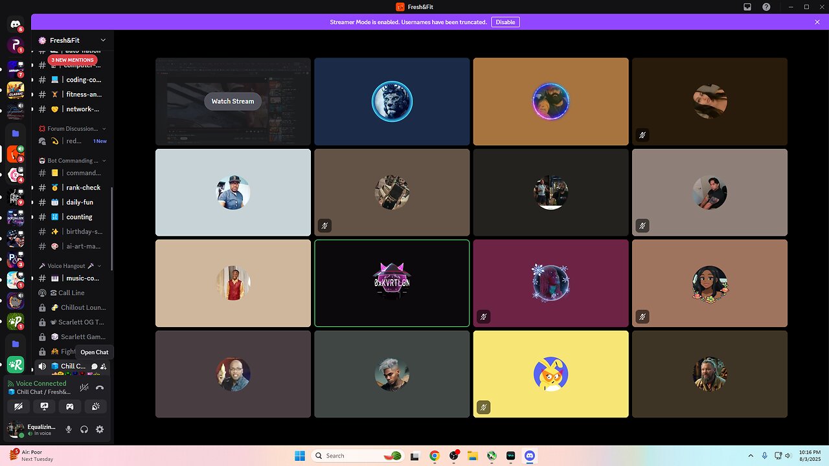The width and height of the screenshot is (829, 466).
Task: Open Equalizin user profile panel
Action: pyautogui.click(x=32, y=429)
